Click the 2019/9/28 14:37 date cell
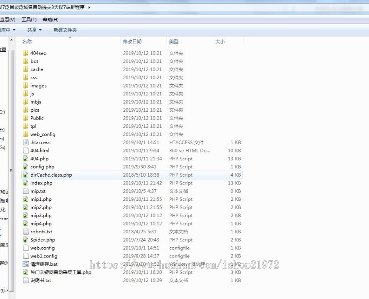The width and height of the screenshot is (369, 299). pos(141,256)
